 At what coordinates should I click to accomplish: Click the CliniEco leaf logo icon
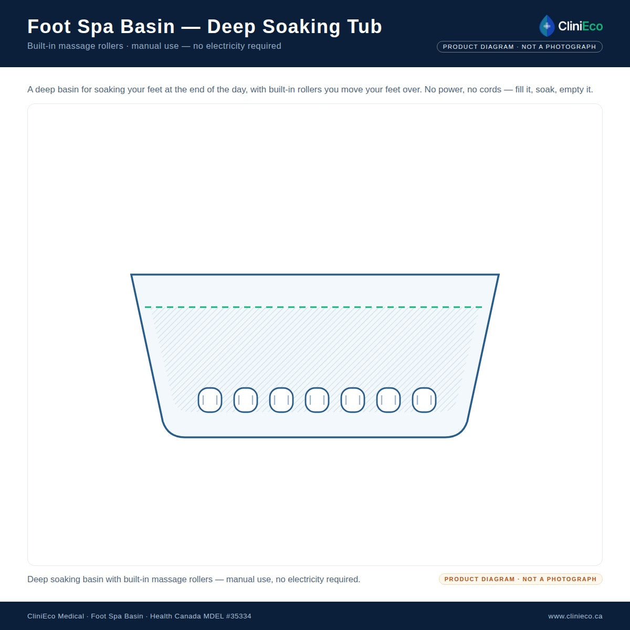pyautogui.click(x=547, y=26)
